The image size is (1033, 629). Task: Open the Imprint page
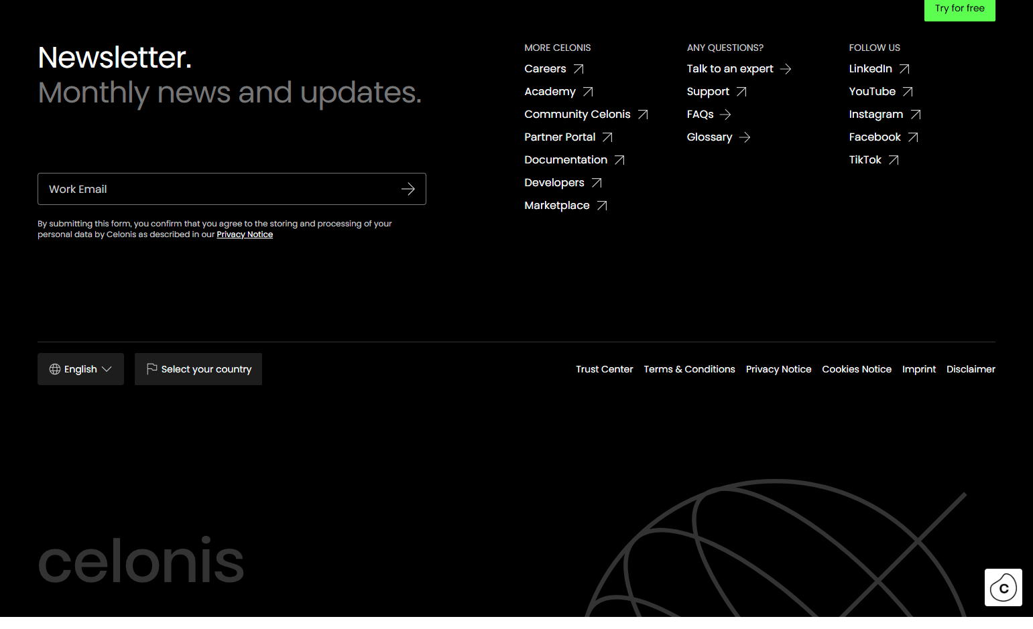919,369
